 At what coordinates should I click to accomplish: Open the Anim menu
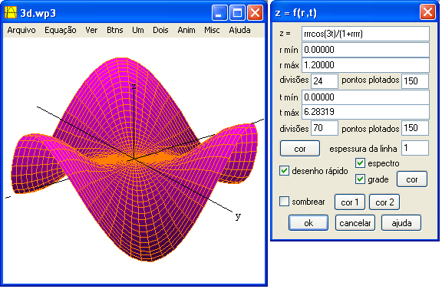click(x=186, y=30)
